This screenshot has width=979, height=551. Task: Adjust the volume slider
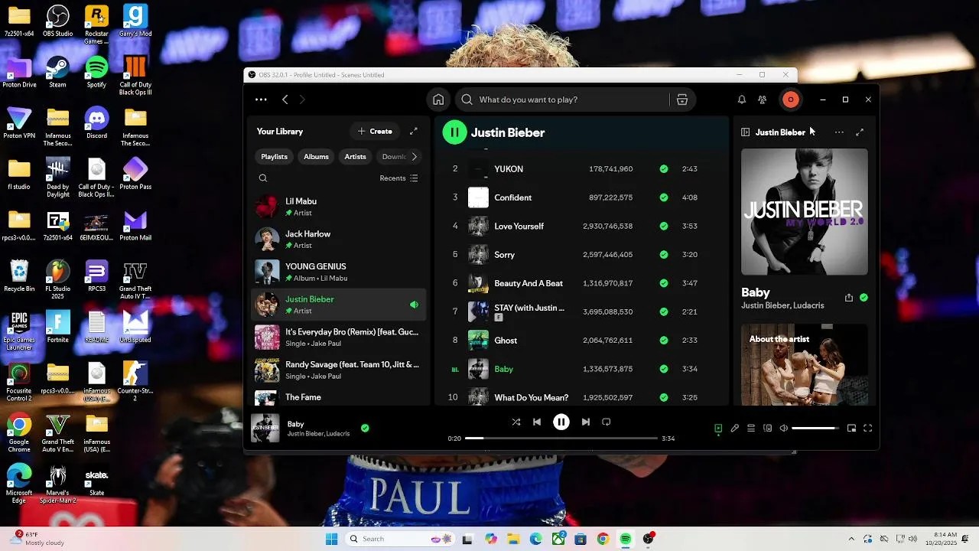coord(815,429)
